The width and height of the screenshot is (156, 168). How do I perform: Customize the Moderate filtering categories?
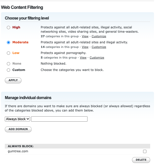point(99,47)
